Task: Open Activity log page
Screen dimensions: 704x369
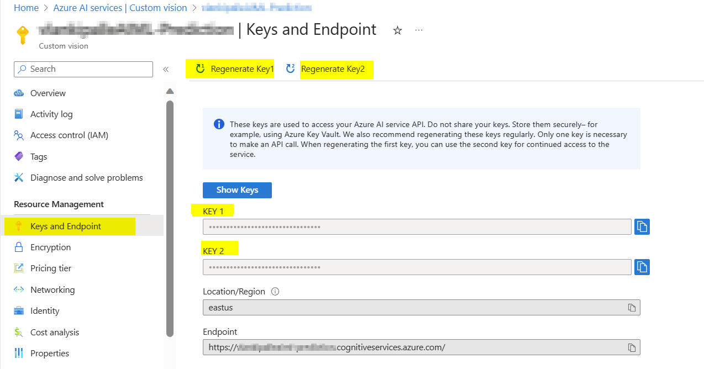Action: pyautogui.click(x=51, y=114)
